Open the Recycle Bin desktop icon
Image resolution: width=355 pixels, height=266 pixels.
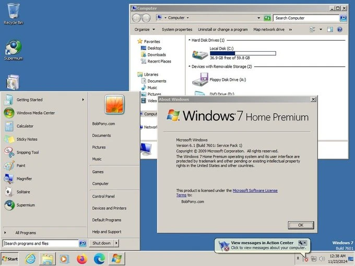(13, 13)
